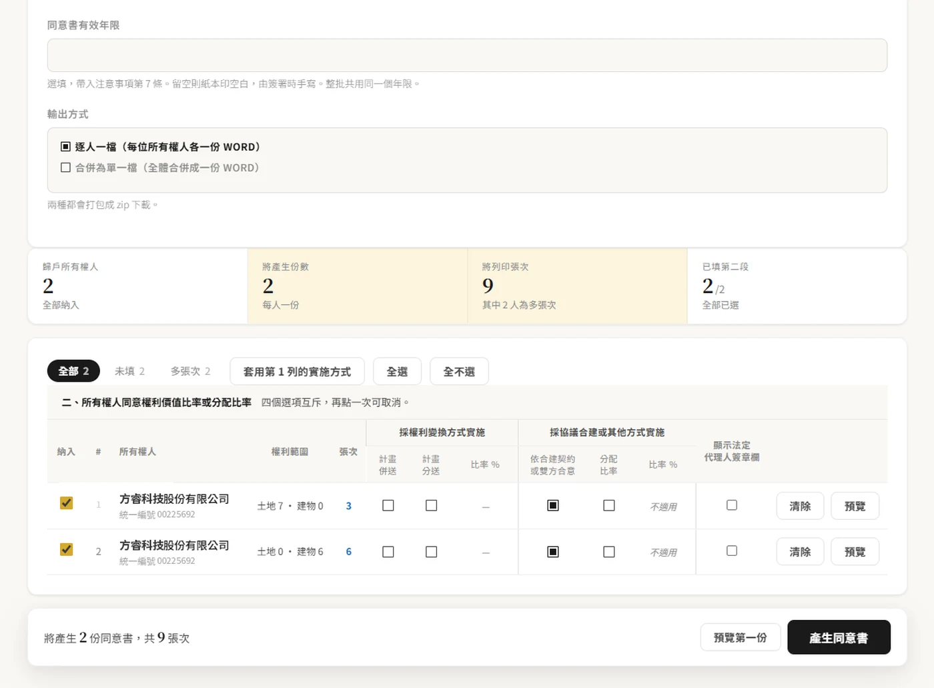Tick 計畫分送 checkbox in 建物 6 row
The image size is (934, 688).
pyautogui.click(x=431, y=552)
